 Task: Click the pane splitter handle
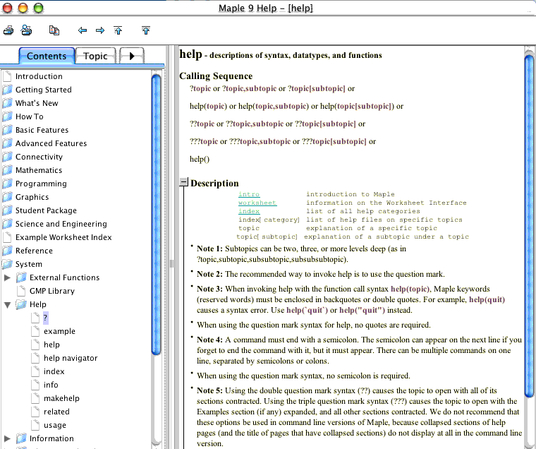[x=171, y=263]
